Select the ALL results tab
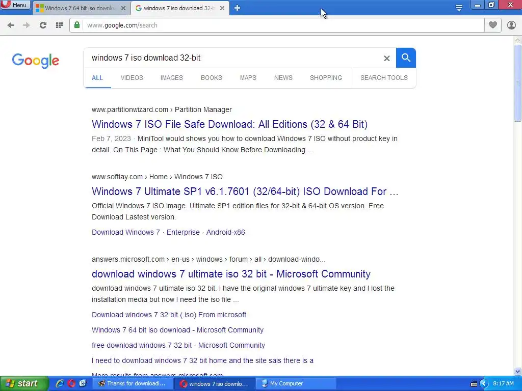 click(x=97, y=78)
